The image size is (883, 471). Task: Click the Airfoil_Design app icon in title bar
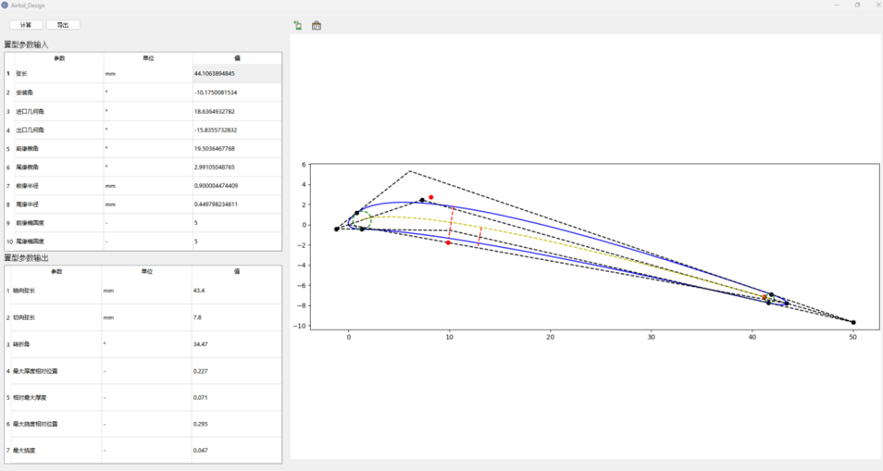(x=5, y=5)
